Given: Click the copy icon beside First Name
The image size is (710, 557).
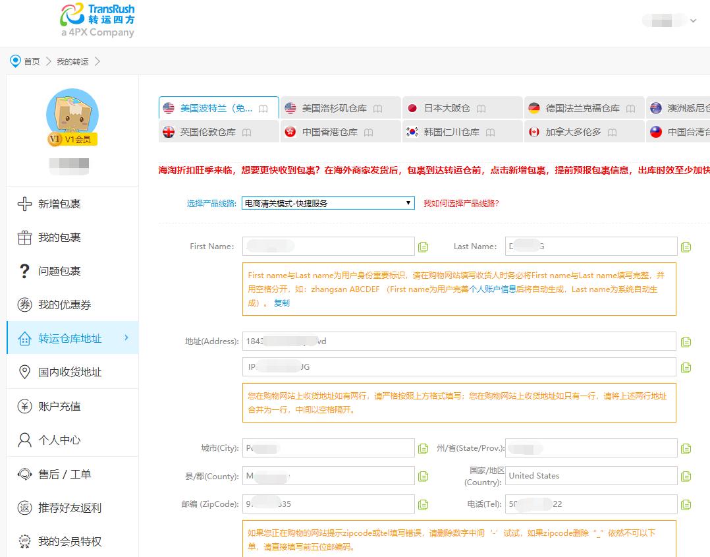Looking at the screenshot, I should click(423, 246).
